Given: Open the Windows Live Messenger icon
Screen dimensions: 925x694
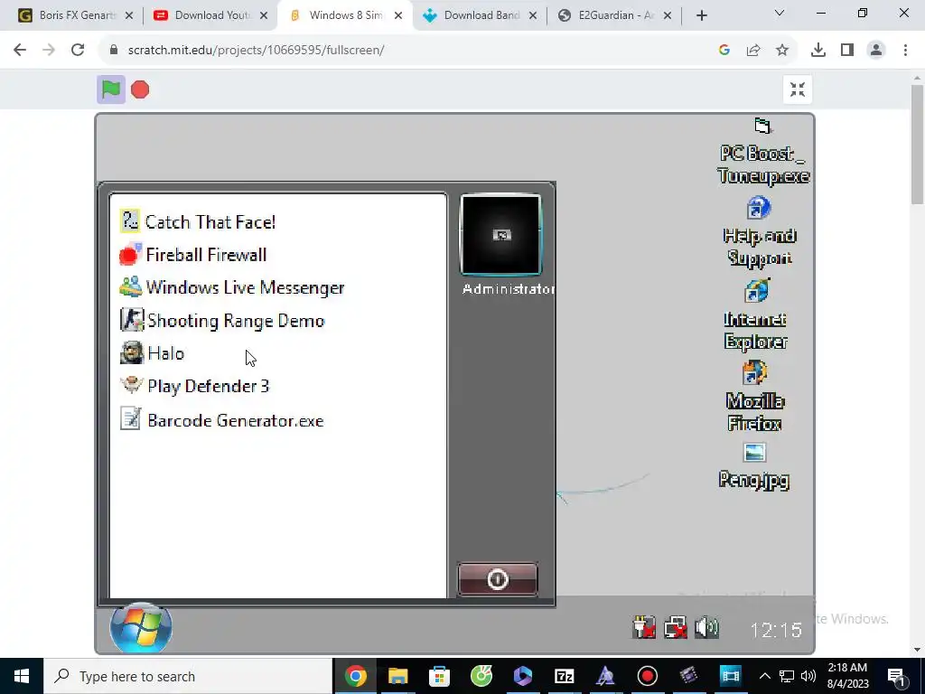Looking at the screenshot, I should click(130, 286).
